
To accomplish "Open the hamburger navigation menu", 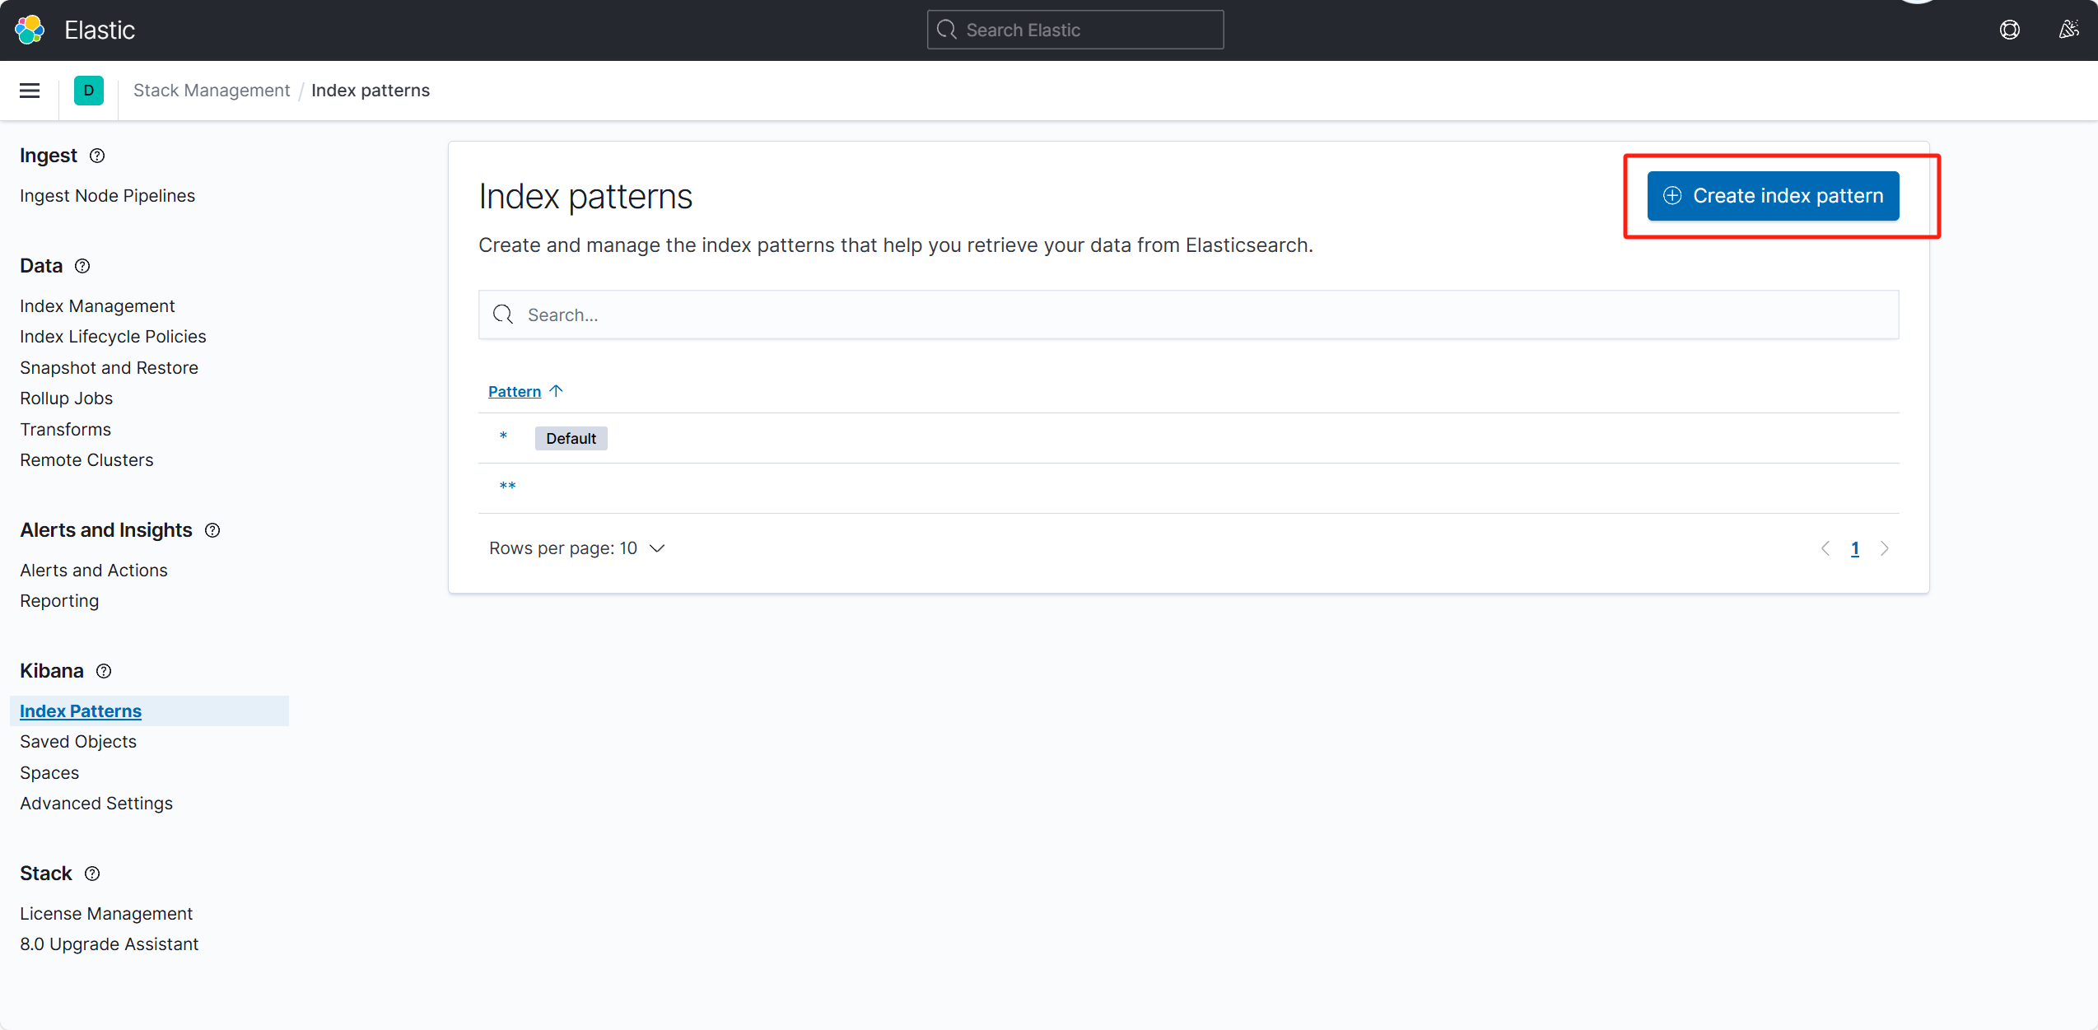I will pos(30,91).
